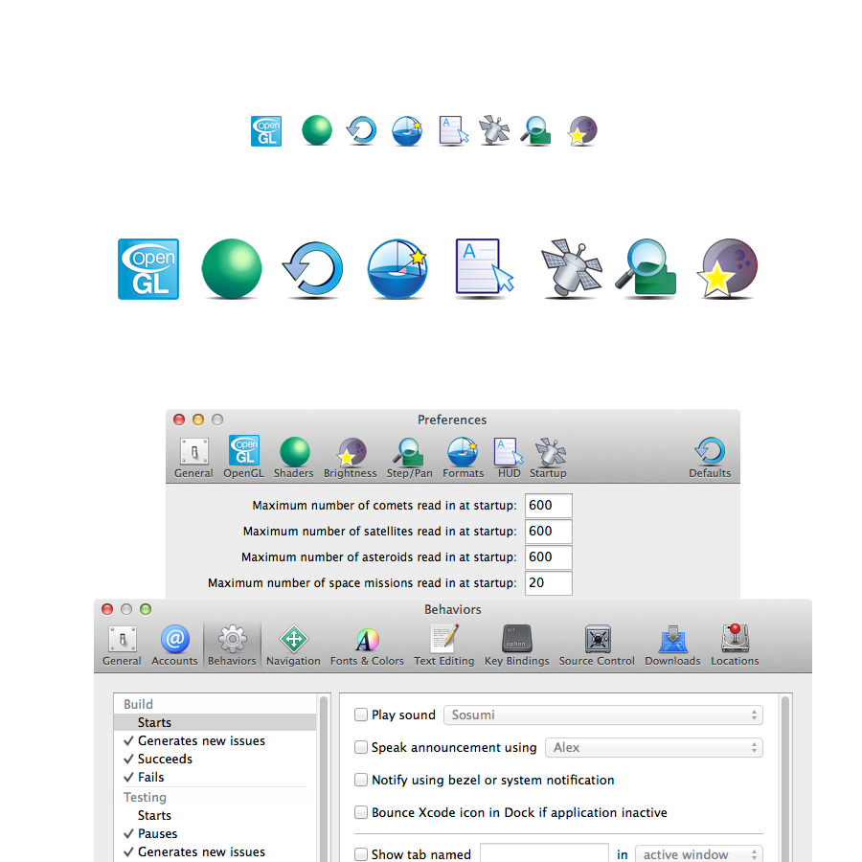This screenshot has width=862, height=862.
Task: Open Formats pane in Preferences toolbar
Action: pyautogui.click(x=464, y=458)
